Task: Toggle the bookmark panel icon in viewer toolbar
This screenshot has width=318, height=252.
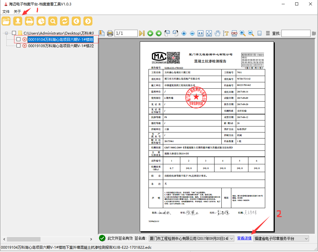Action: coord(102,33)
